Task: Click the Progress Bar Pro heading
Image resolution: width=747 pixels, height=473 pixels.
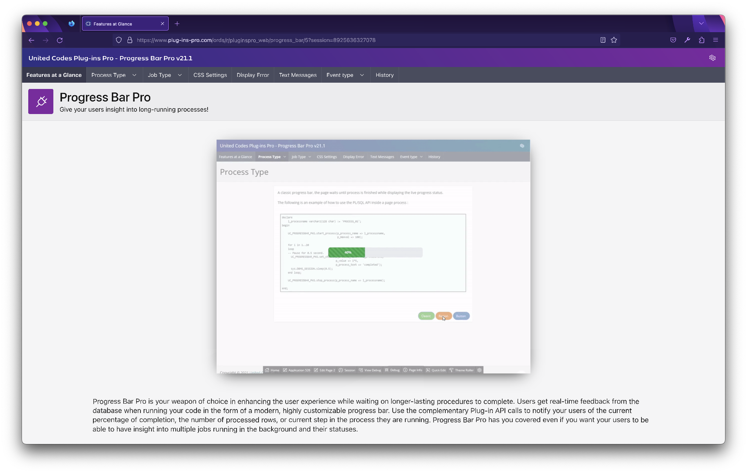Action: pyautogui.click(x=105, y=97)
